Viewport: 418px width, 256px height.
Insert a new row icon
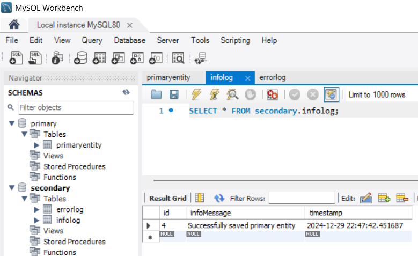point(384,198)
